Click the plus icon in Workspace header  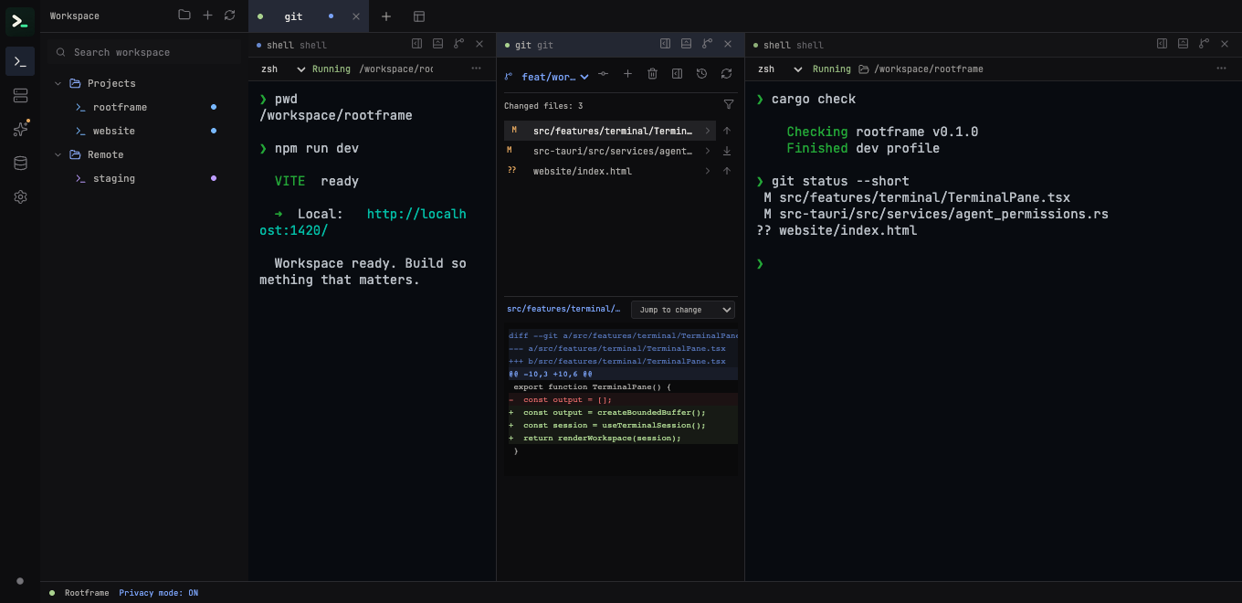[x=207, y=16]
